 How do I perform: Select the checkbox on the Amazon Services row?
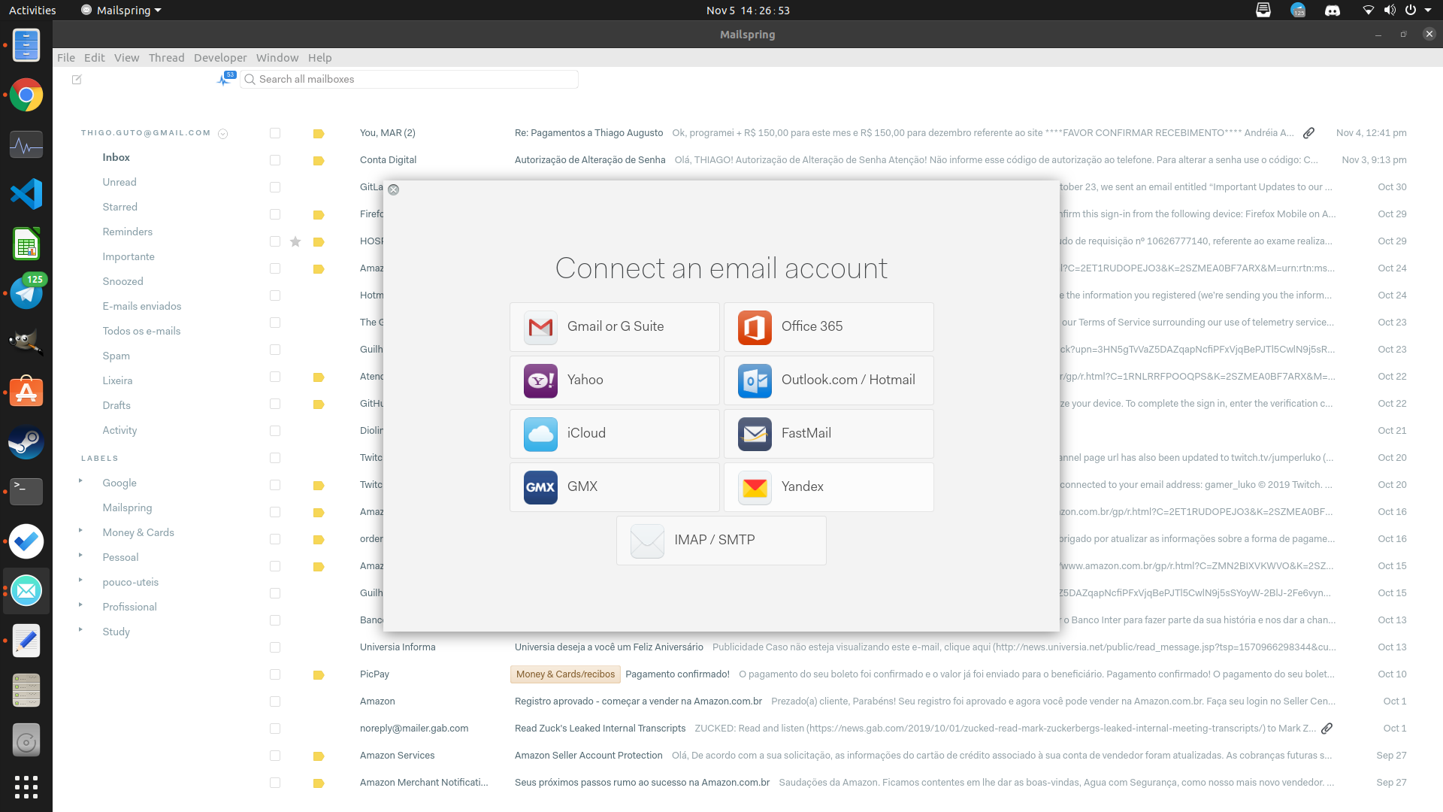[x=274, y=756]
